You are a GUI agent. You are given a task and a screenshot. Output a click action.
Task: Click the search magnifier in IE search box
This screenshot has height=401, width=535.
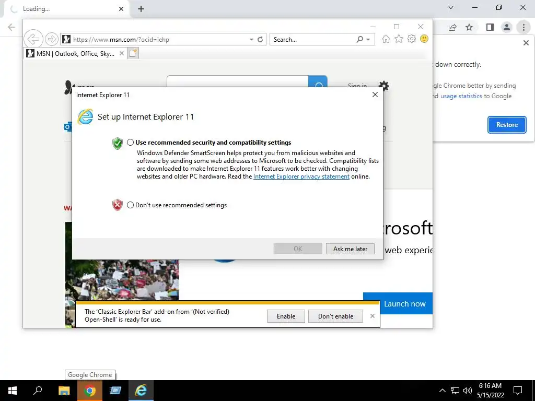pos(359,39)
